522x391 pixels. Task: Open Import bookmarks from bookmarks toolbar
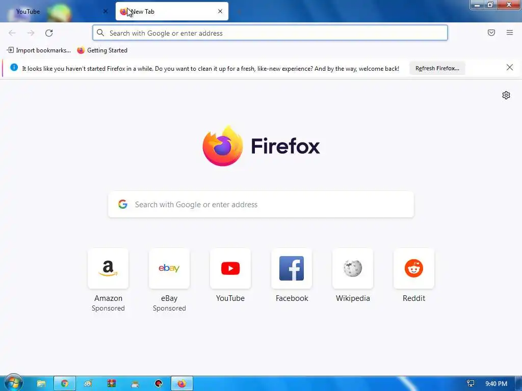[x=39, y=50]
